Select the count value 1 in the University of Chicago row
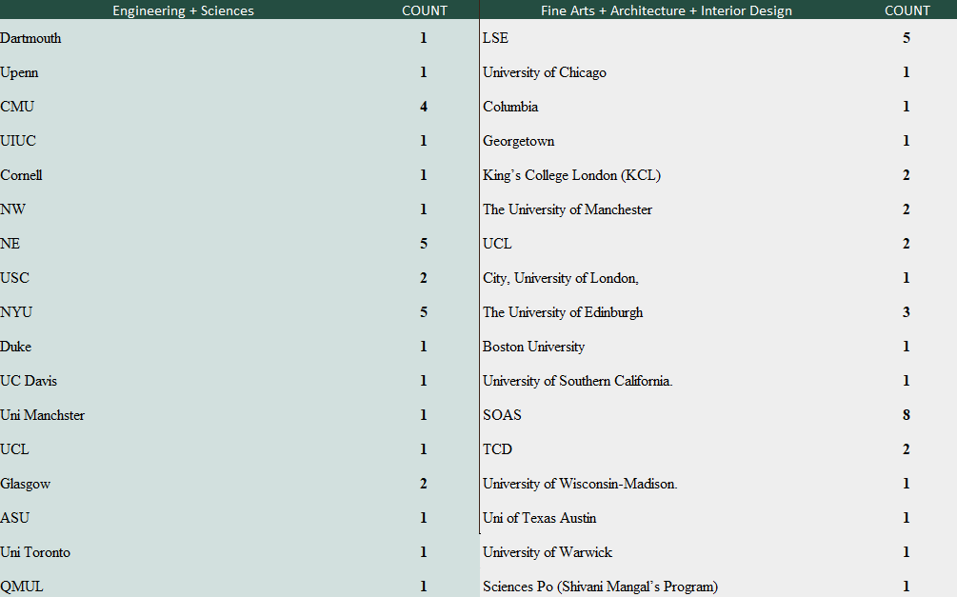The height and width of the screenshot is (597, 957). pos(907,72)
